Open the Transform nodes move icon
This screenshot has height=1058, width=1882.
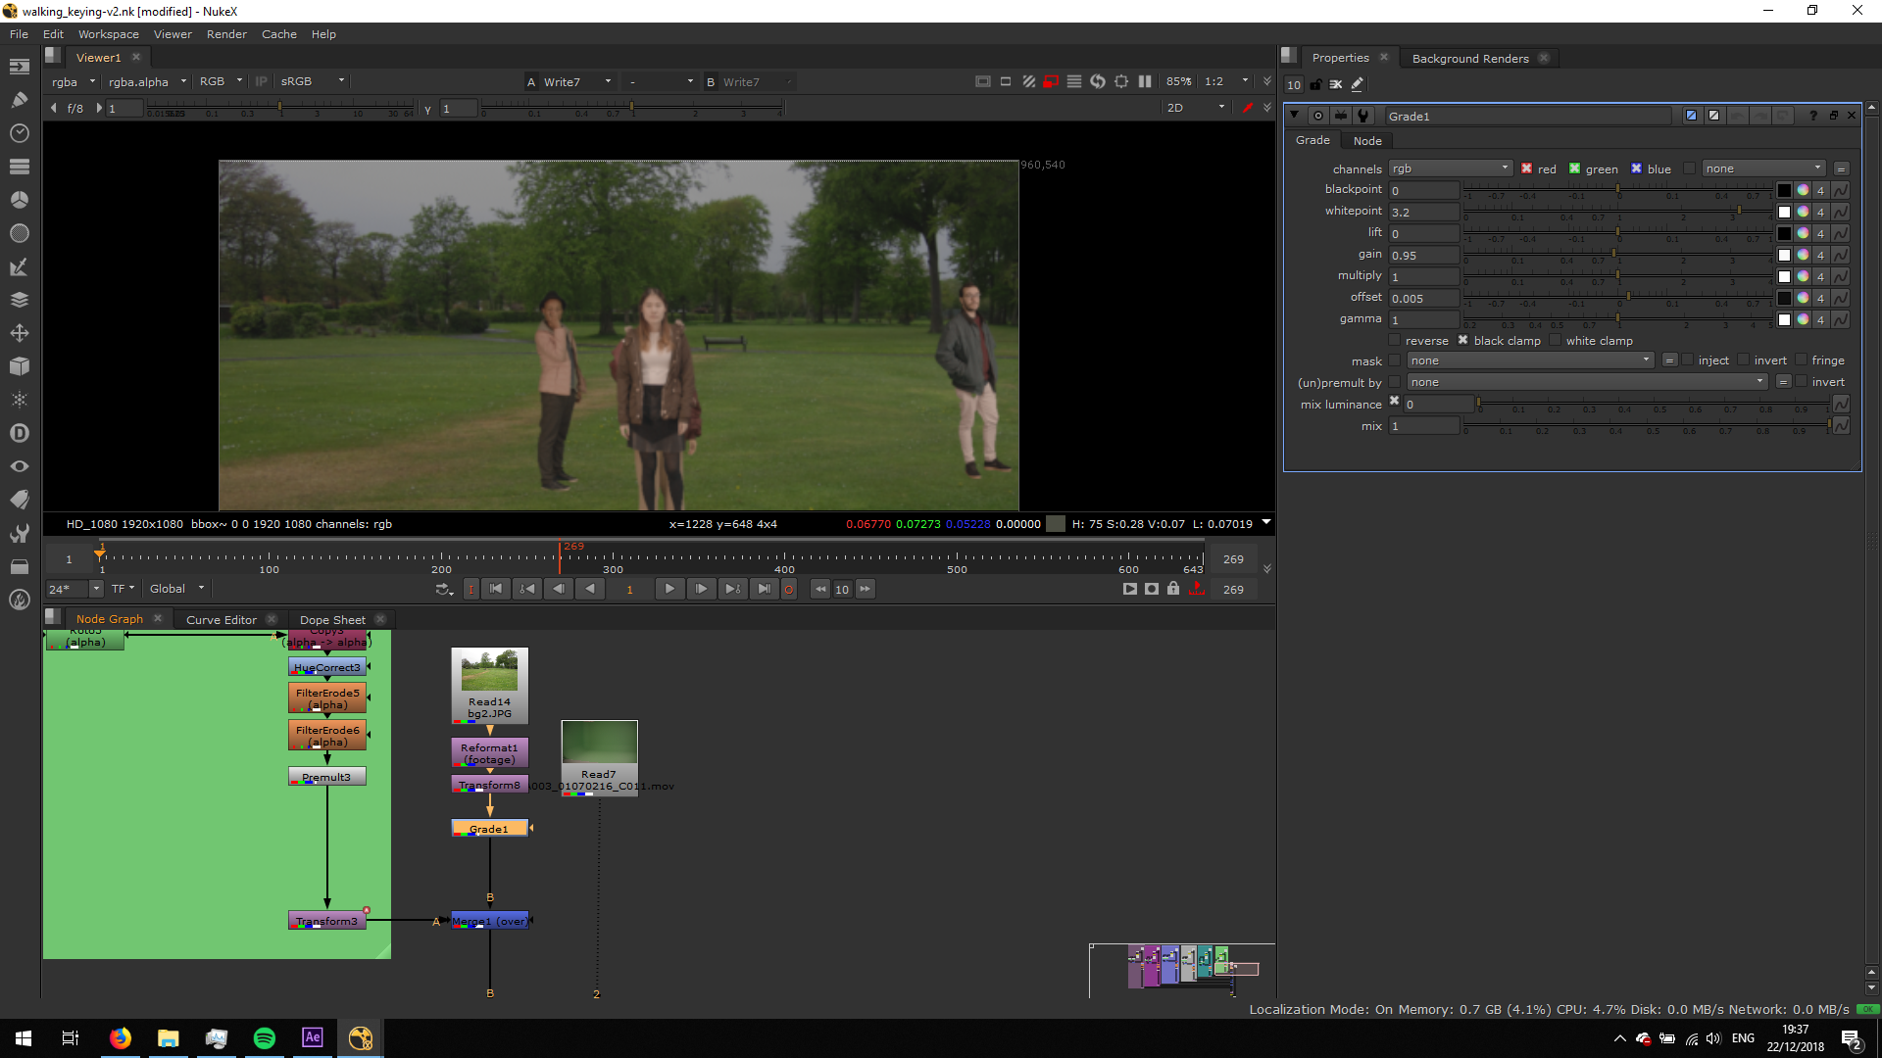pyautogui.click(x=19, y=333)
